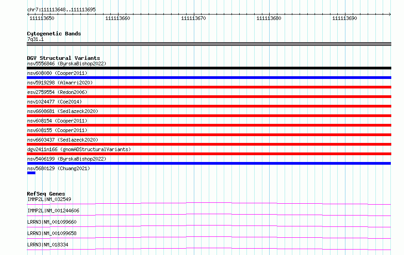Viewport: 404px width, 255px height.
Task: Click the magenta LRRN3|NM_001099660 transcript line
Action: pyautogui.click(x=209, y=226)
